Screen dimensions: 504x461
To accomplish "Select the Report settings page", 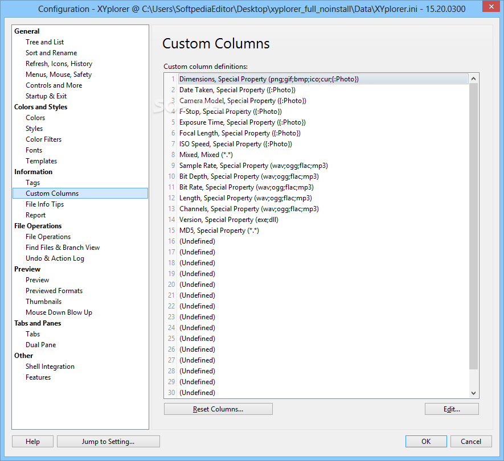I will (x=35, y=215).
